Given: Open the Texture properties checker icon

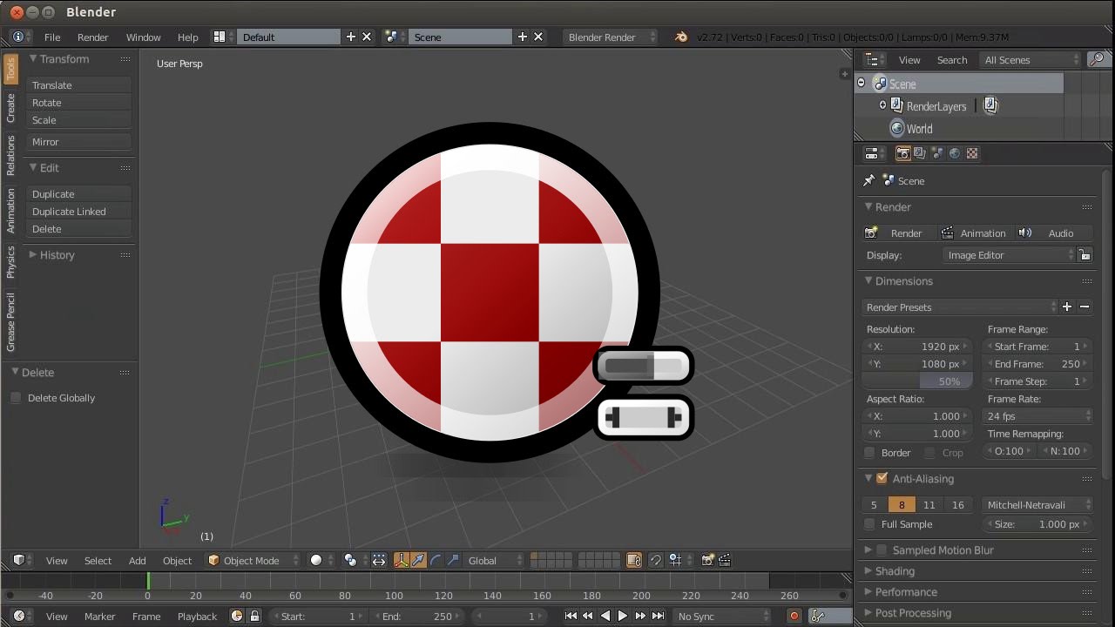Looking at the screenshot, I should [x=972, y=153].
